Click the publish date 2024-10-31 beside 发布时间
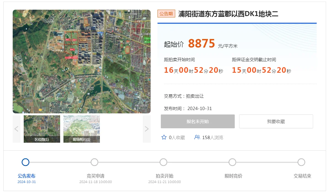 199,108
